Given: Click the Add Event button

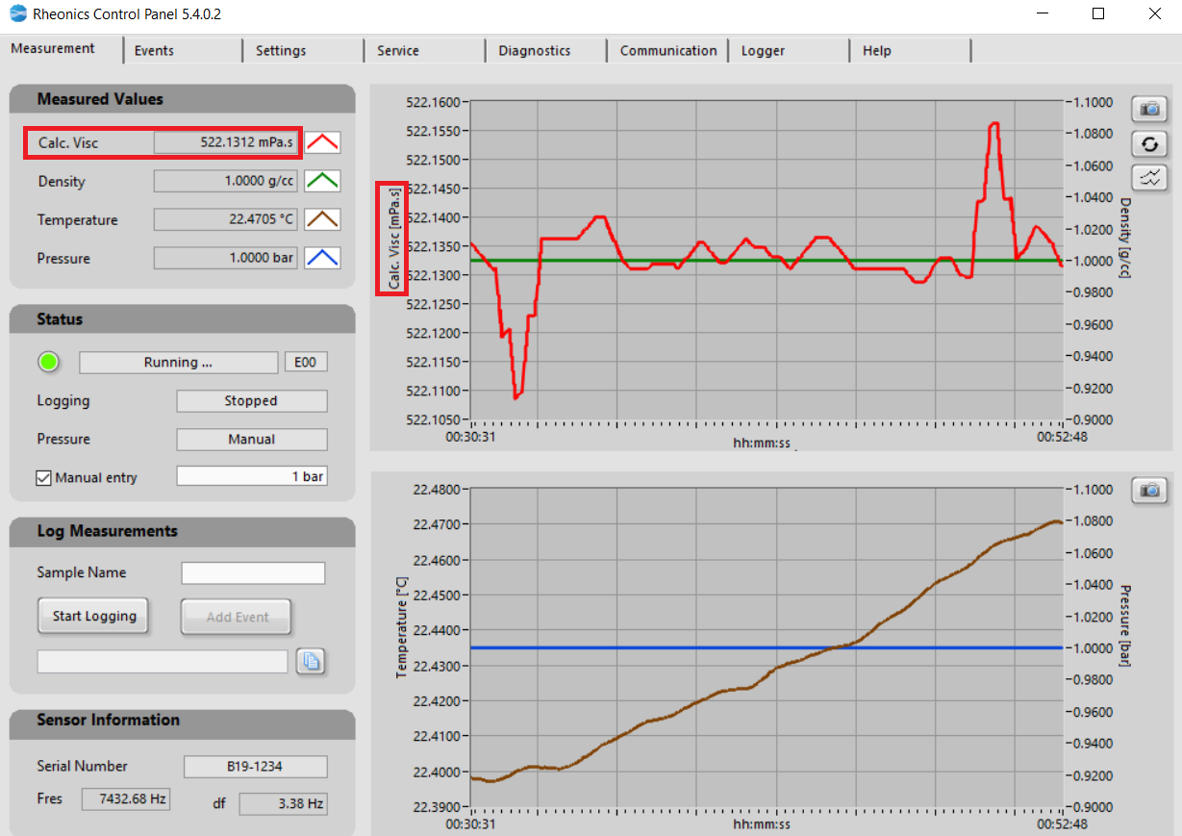Looking at the screenshot, I should tap(238, 617).
